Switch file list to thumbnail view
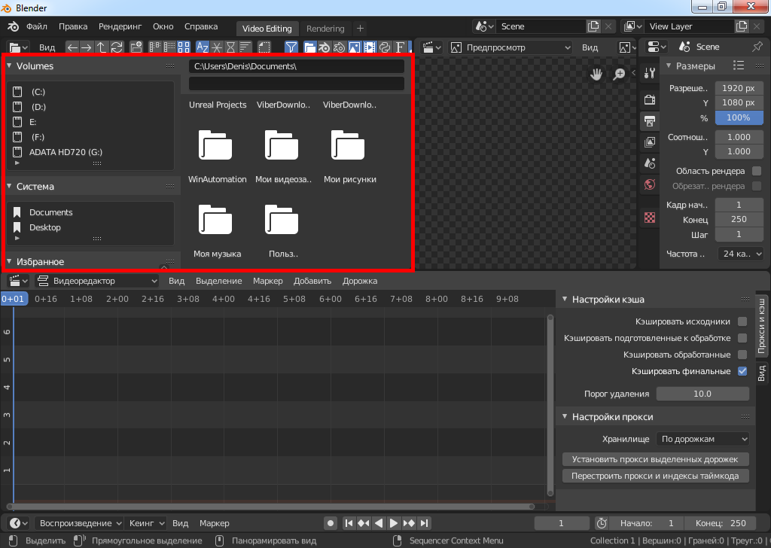Image resolution: width=771 pixels, height=548 pixels. pyautogui.click(x=182, y=47)
